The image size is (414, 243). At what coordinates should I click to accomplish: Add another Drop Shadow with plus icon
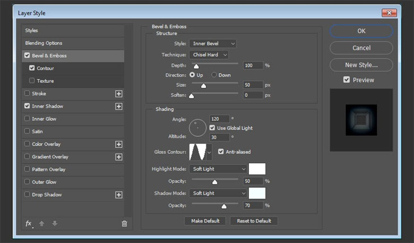click(119, 195)
